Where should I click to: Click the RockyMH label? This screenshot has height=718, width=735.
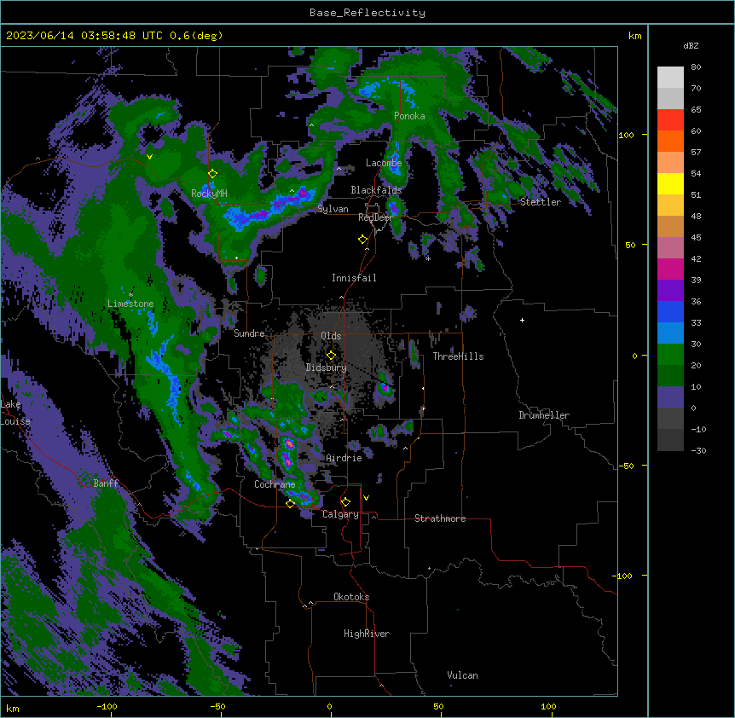pyautogui.click(x=209, y=193)
